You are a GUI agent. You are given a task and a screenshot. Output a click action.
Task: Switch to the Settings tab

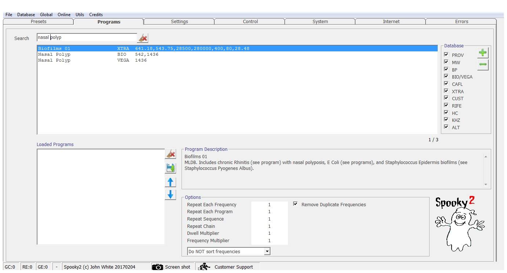[x=179, y=22]
